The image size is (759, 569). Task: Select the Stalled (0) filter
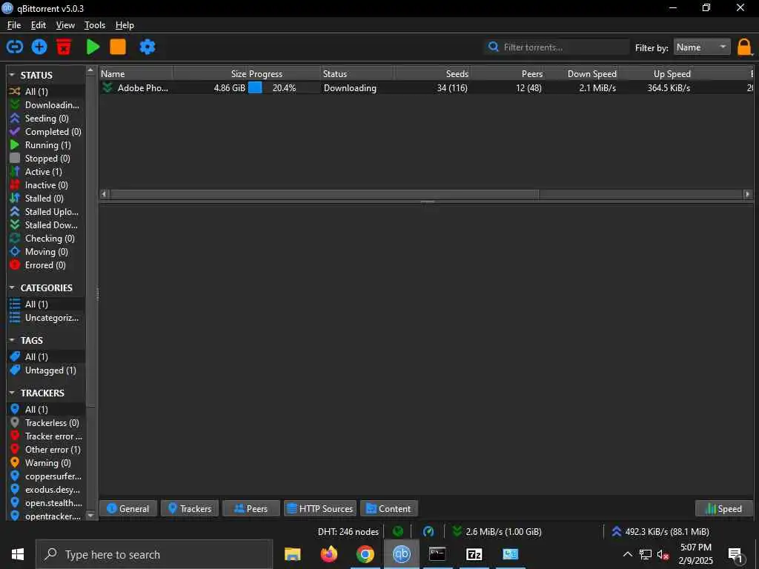pyautogui.click(x=46, y=199)
